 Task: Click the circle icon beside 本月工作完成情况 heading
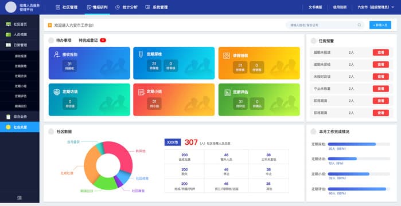(x=313, y=132)
